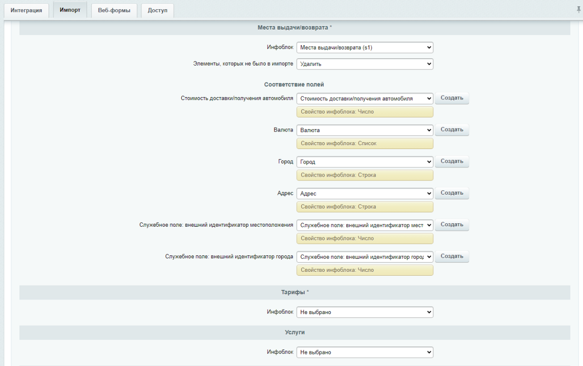Click Создать for the external city identifier field
This screenshot has height=366, width=583.
coord(451,256)
